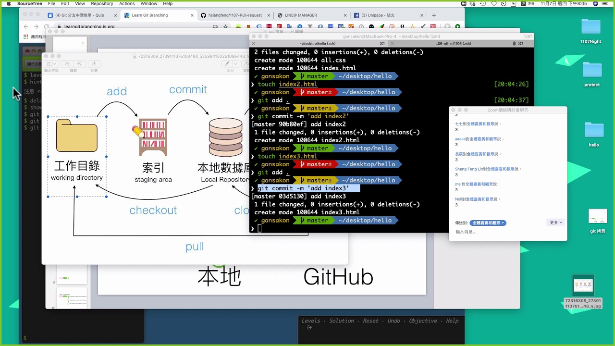This screenshot has width=615, height=346.
Task: Open the 更多 dropdown in Zoom chat
Action: point(556,222)
